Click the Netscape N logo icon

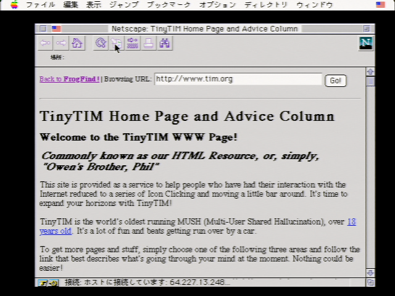click(x=366, y=43)
